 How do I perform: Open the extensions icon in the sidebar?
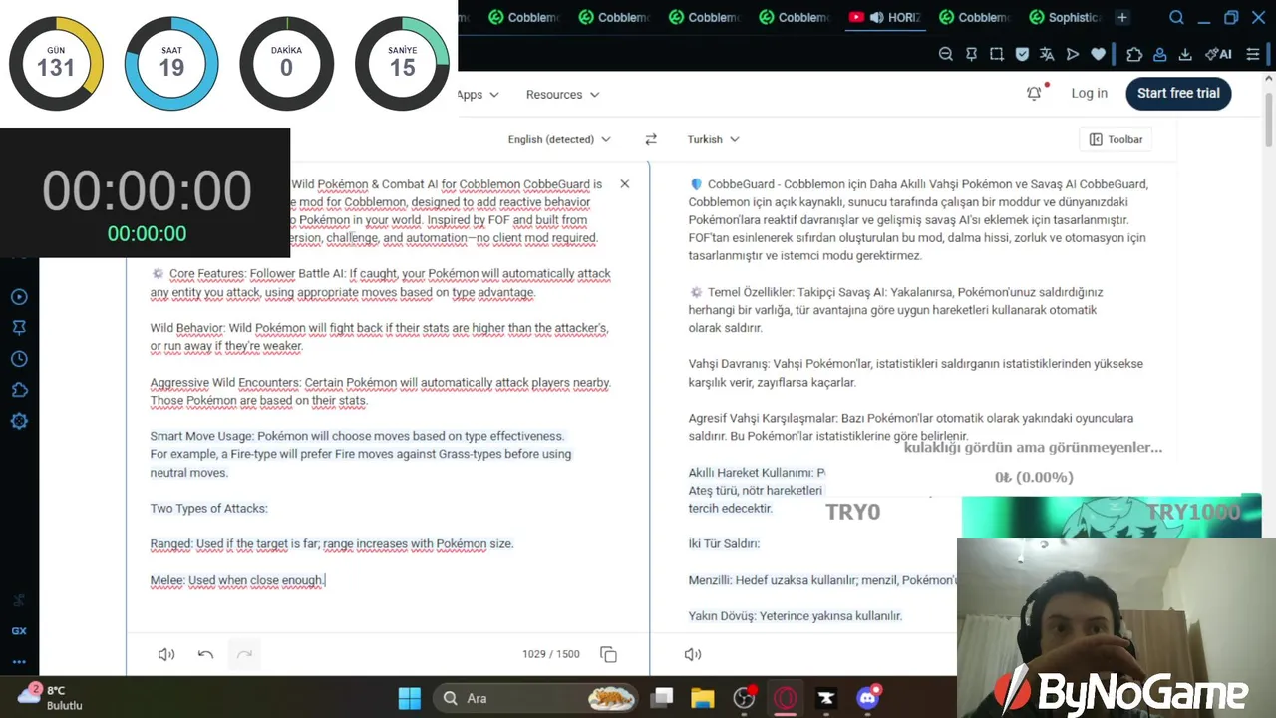(19, 390)
